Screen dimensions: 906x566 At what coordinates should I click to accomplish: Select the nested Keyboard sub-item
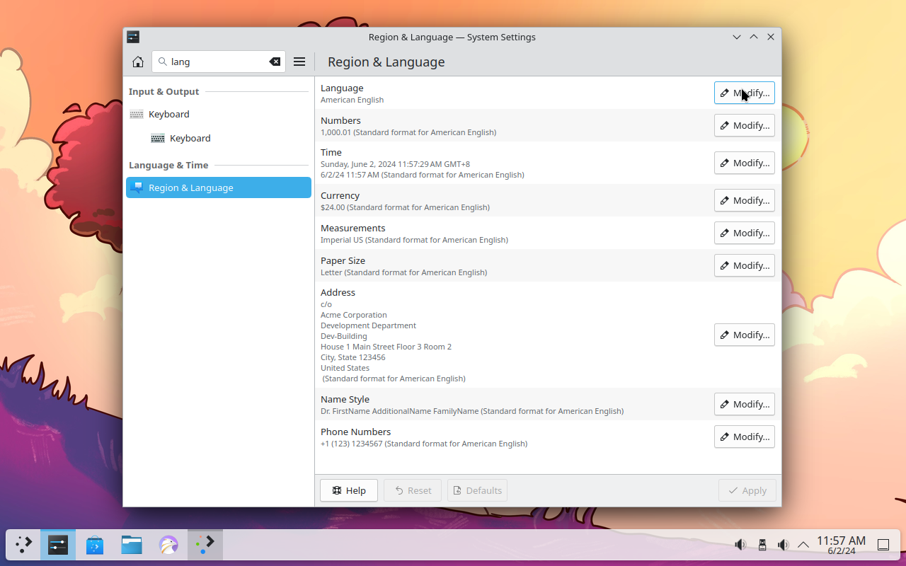(219, 138)
